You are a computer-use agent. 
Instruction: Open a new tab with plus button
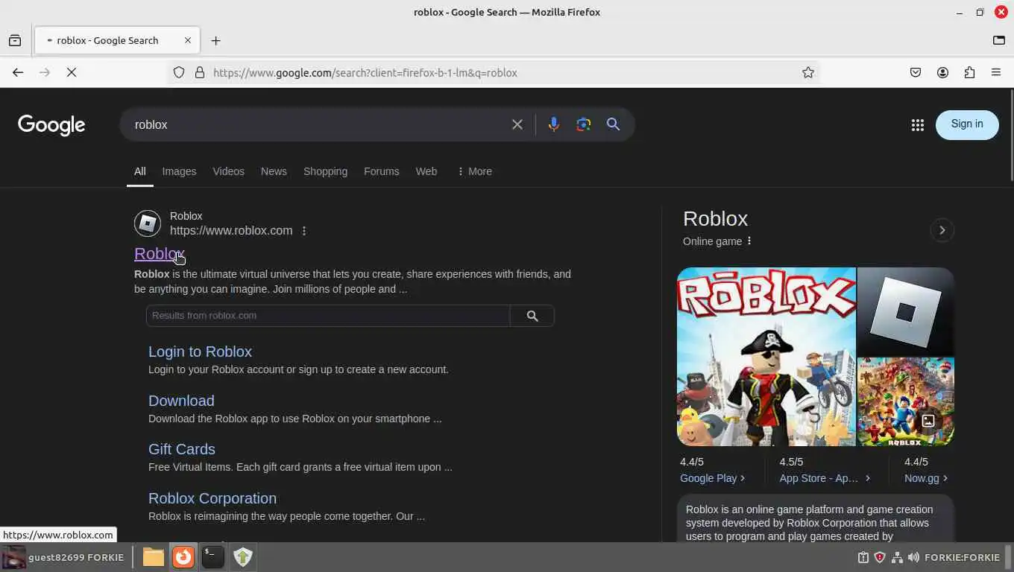215,40
